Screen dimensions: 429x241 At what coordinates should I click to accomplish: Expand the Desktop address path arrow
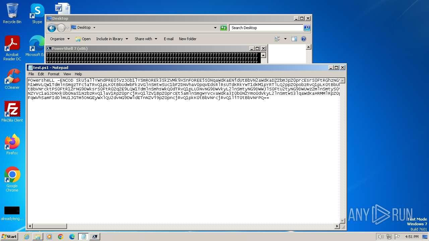click(94, 28)
